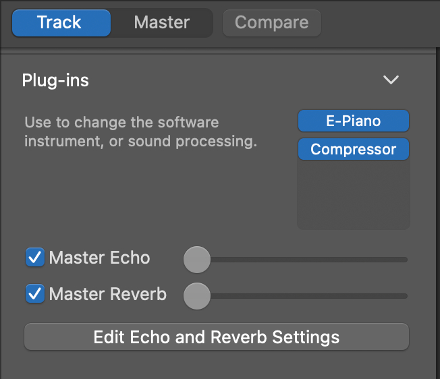Disable the Master Echo checkbox
440x379 pixels.
pos(35,257)
